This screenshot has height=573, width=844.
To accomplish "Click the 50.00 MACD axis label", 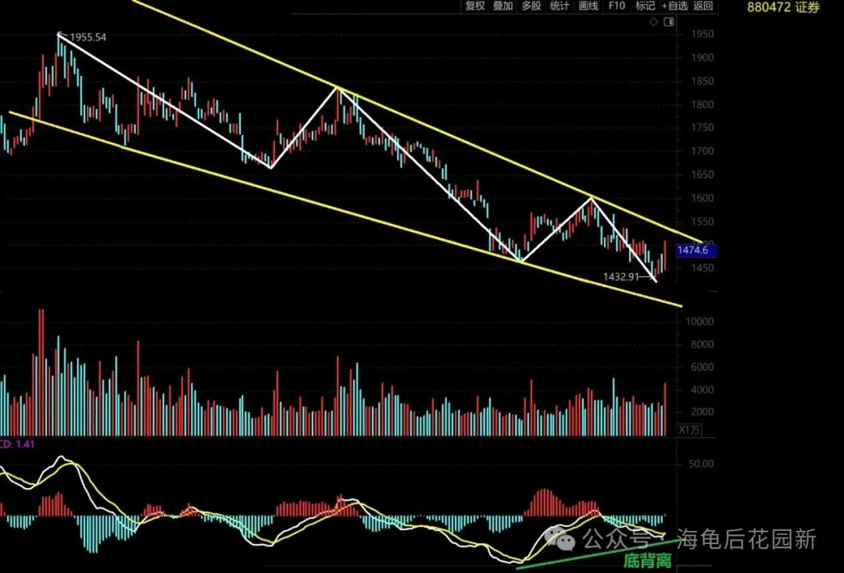I will [x=700, y=464].
